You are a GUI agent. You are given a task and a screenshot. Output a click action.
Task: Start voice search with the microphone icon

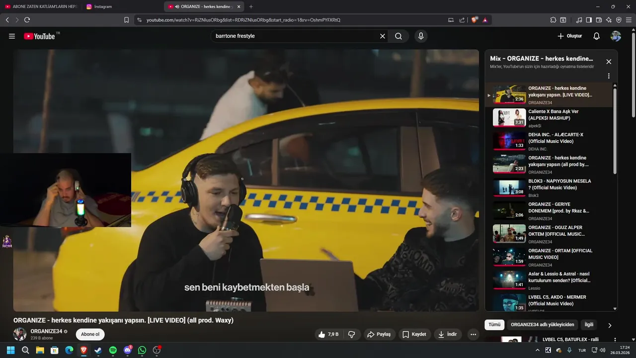pyautogui.click(x=421, y=36)
